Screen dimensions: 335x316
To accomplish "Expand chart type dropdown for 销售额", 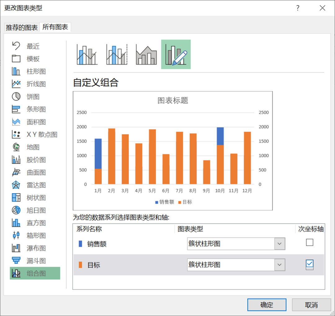I will (x=280, y=244).
